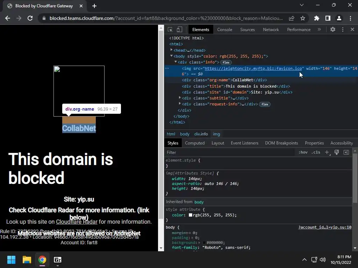Open the Chrome profile icon
This screenshot has height=268, width=358.
pyautogui.click(x=339, y=18)
